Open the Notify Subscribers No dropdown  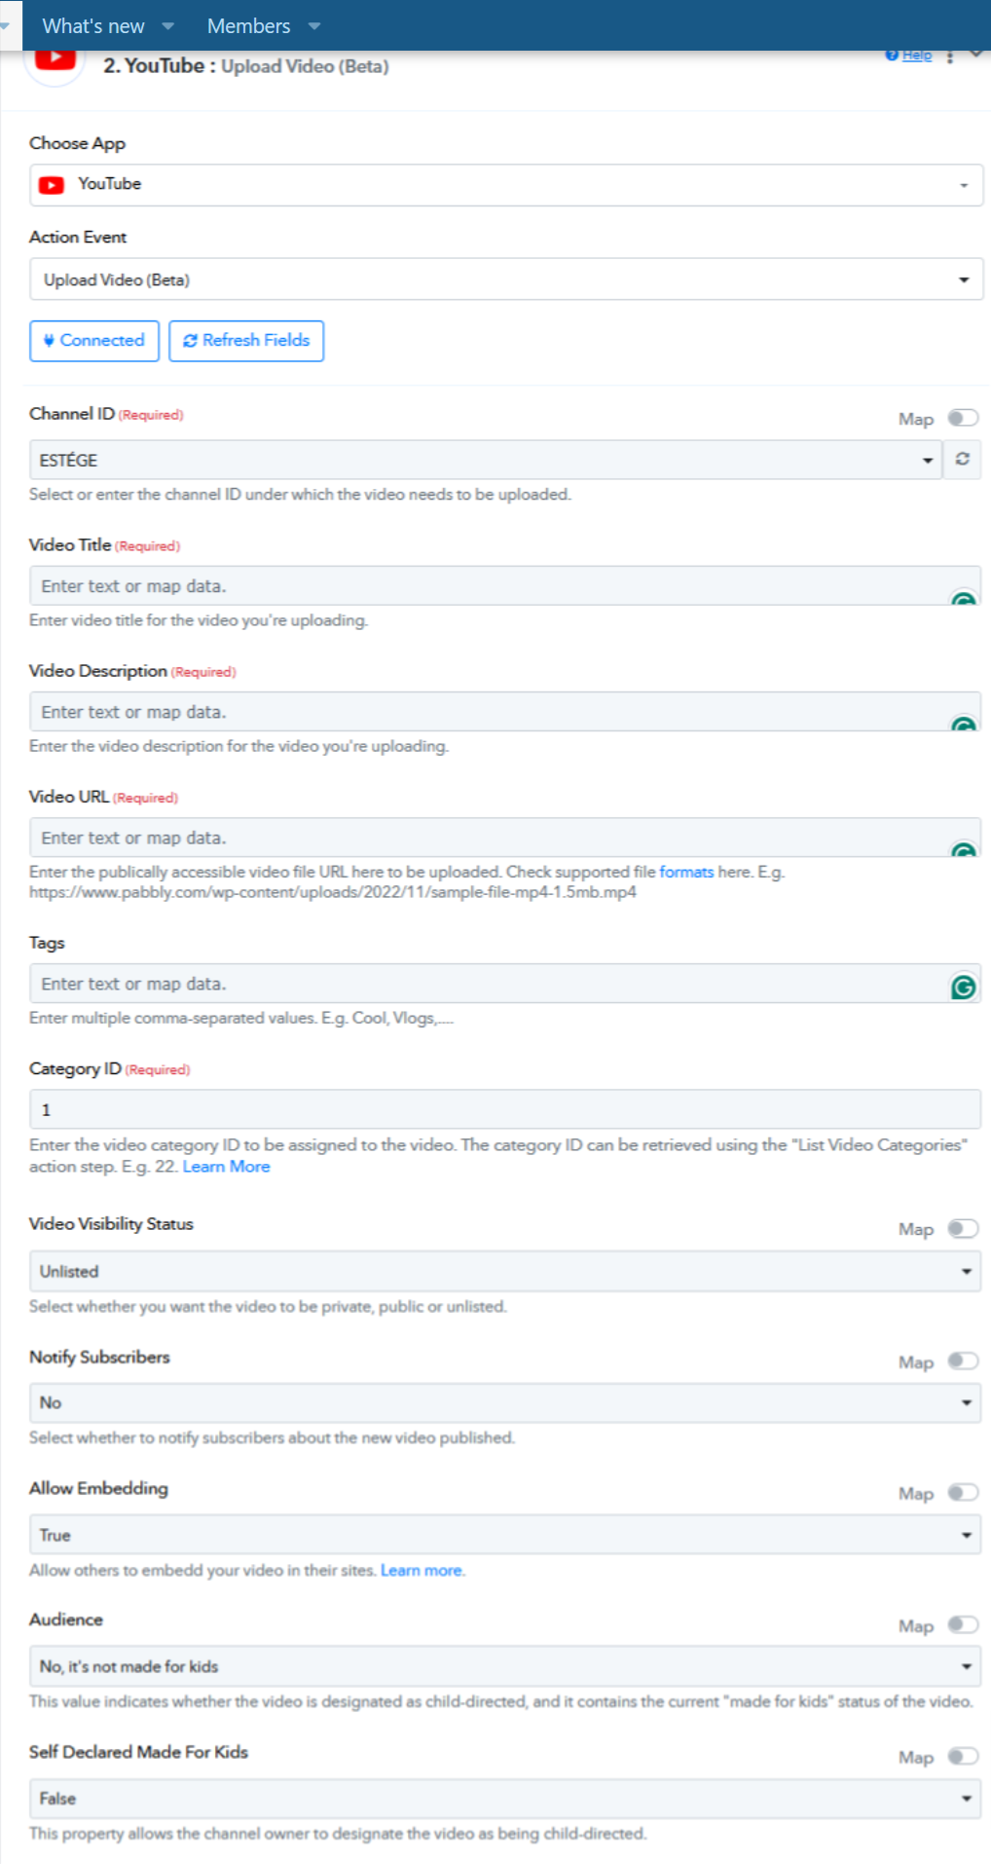[505, 1402]
